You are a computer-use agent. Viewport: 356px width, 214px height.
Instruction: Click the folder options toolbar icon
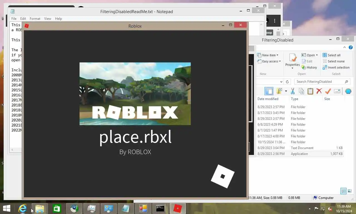click(280, 91)
